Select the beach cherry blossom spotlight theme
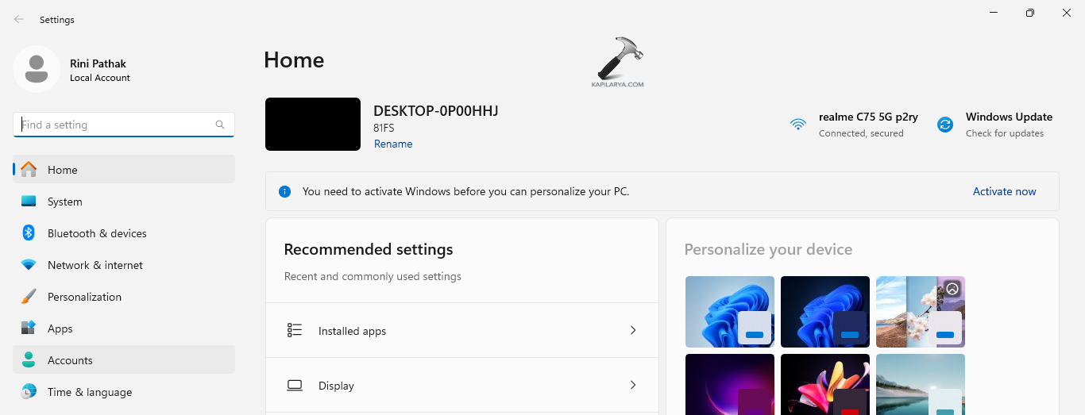Image resolution: width=1085 pixels, height=415 pixels. (920, 311)
